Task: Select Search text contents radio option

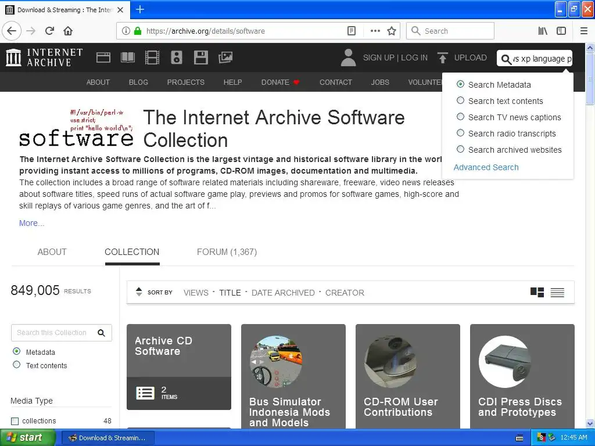Action: pos(460,100)
